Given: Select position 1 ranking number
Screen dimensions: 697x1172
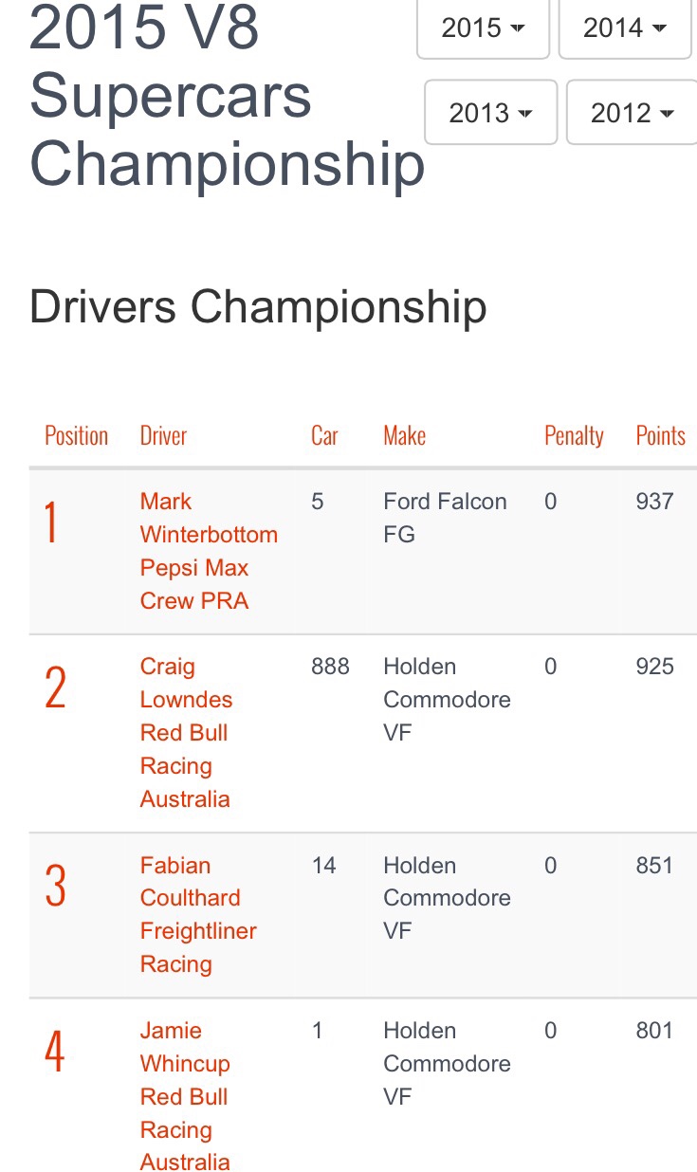Looking at the screenshot, I should tap(51, 523).
